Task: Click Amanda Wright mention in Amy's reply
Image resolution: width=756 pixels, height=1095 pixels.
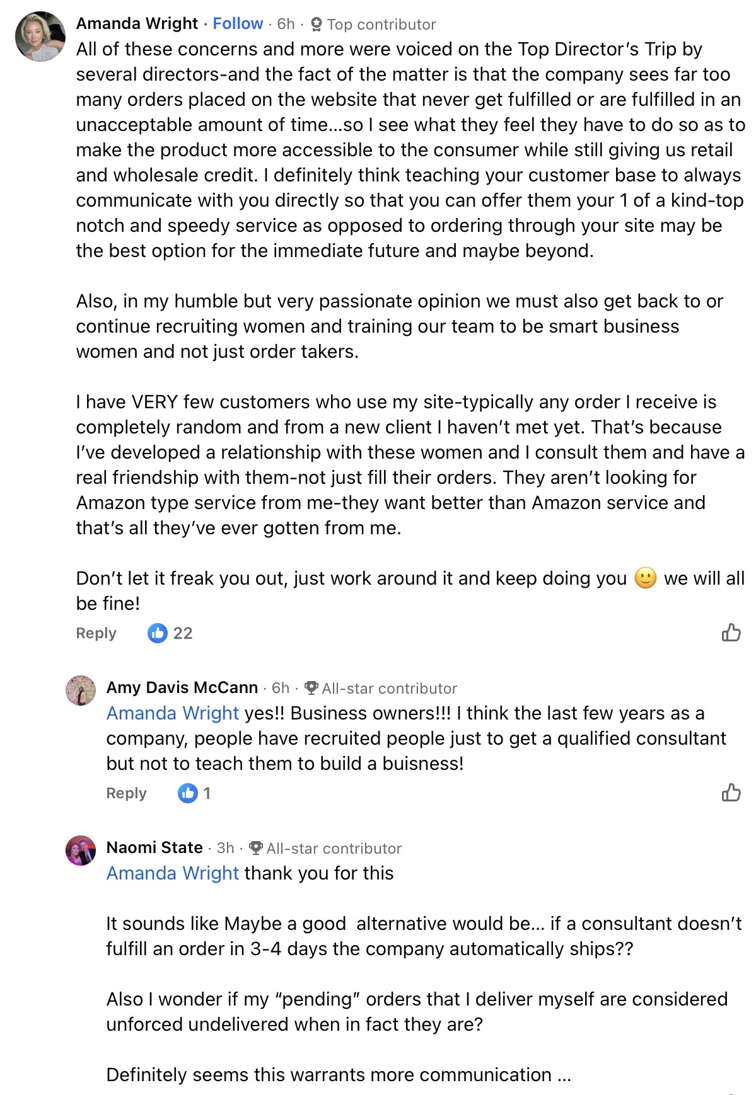Action: [172, 713]
